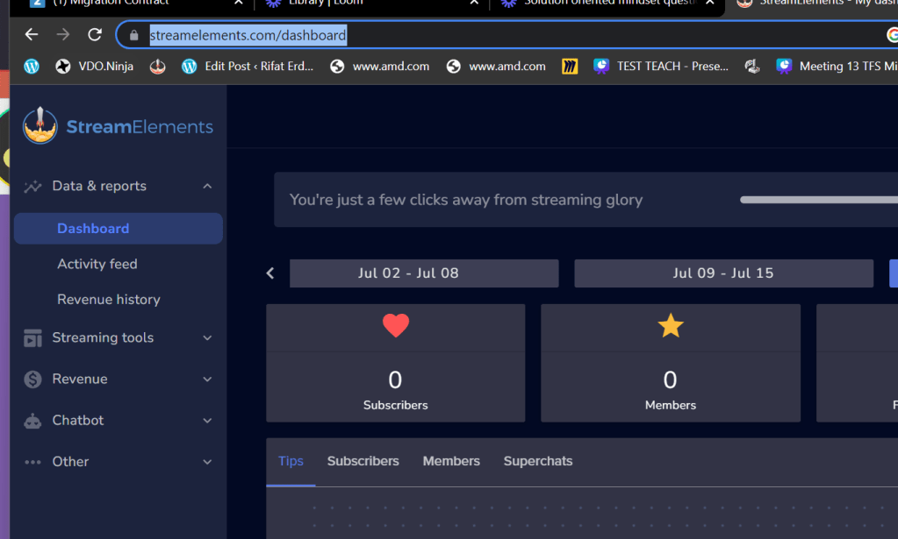
Task: Click the gold star Members icon
Action: point(671,325)
